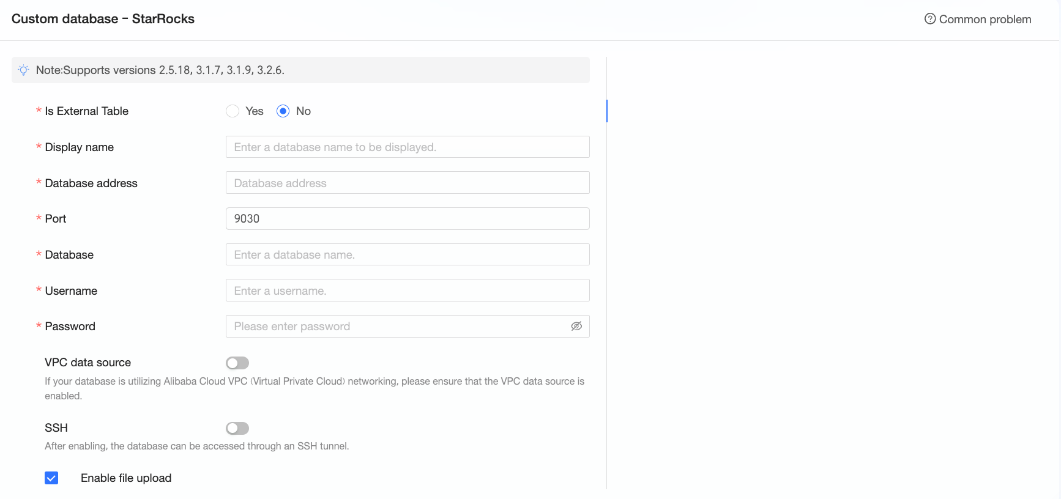Select Yes for Is External Table
This screenshot has height=499, width=1061.
(233, 111)
